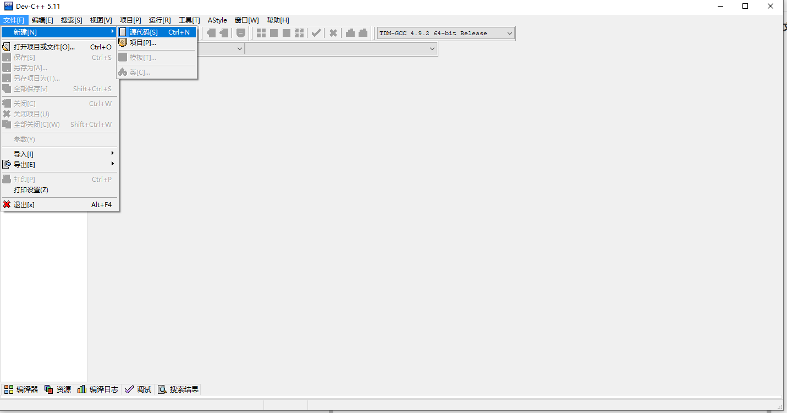Click the red X icon beside 退出[x]
787x413 pixels.
7,205
